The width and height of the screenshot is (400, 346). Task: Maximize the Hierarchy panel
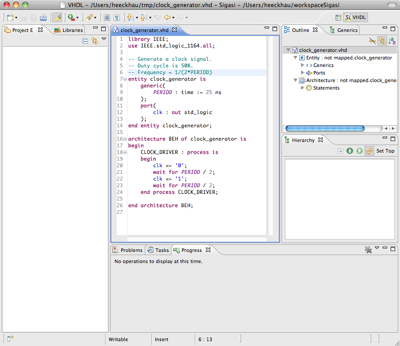pyautogui.click(x=393, y=139)
